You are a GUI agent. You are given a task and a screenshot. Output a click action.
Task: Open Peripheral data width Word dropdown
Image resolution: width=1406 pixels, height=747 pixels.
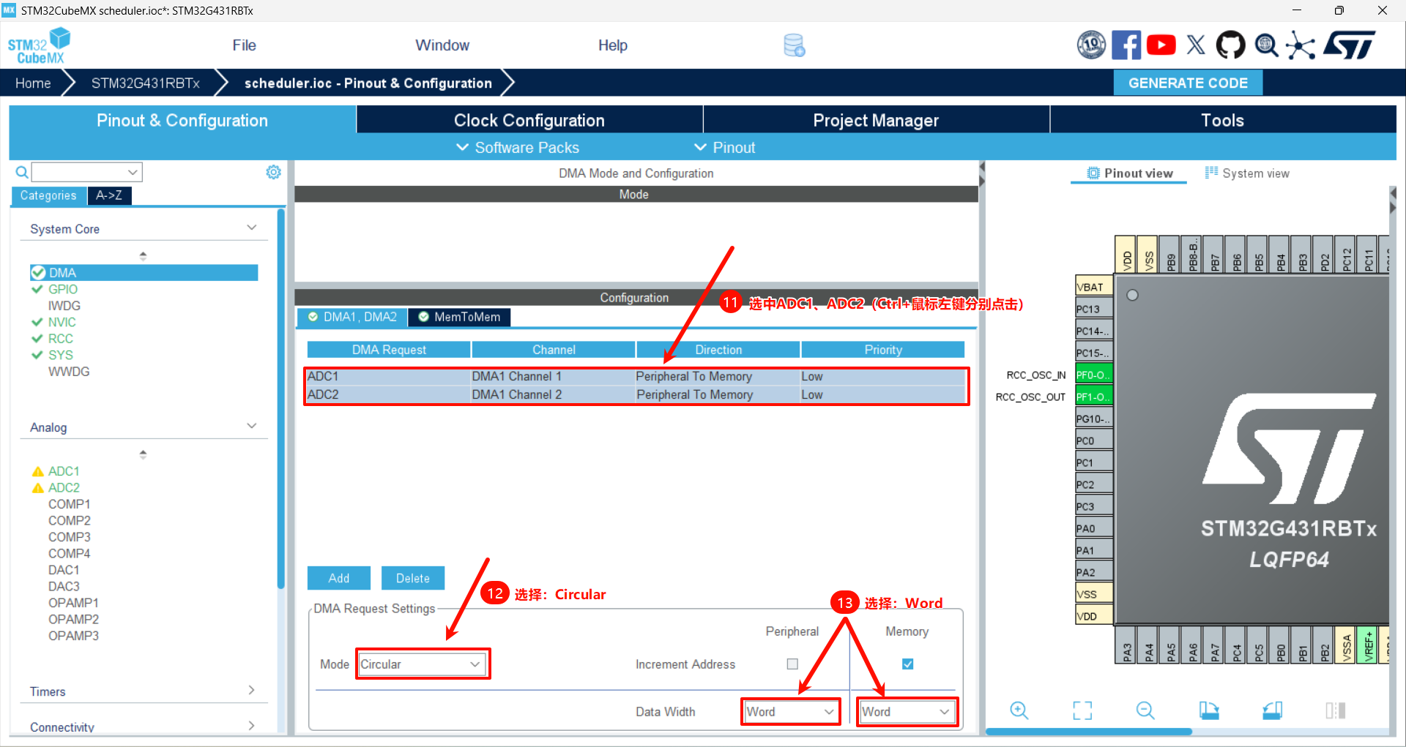pyautogui.click(x=791, y=712)
